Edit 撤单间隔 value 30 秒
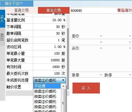This screenshot has width=132, height=112. pos(49,33)
